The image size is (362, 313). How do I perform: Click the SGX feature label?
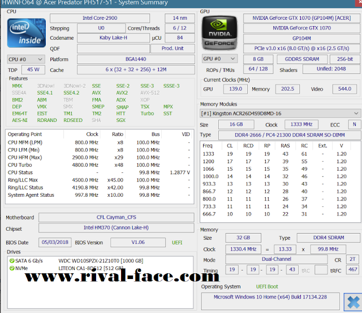(x=120, y=120)
